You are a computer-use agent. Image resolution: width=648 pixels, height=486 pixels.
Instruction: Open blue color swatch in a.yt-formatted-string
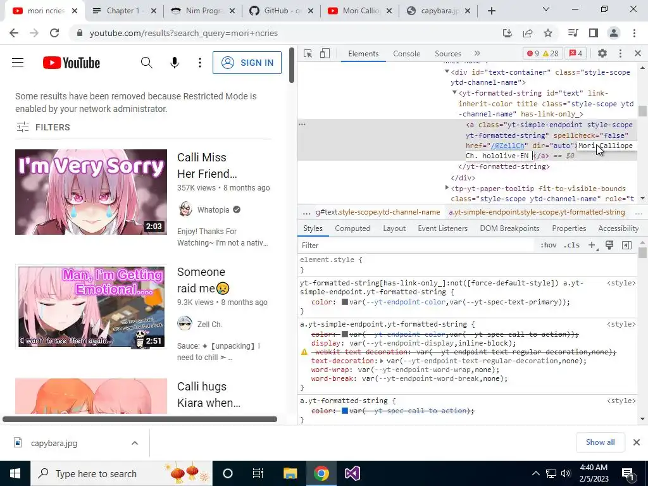coord(345,411)
